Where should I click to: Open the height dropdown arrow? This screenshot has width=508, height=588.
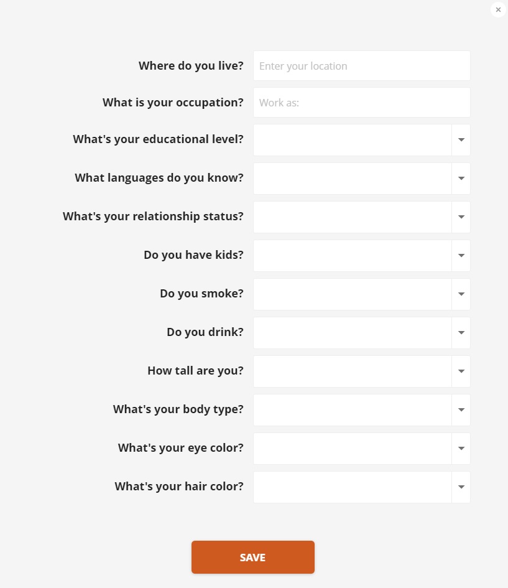[x=461, y=371]
